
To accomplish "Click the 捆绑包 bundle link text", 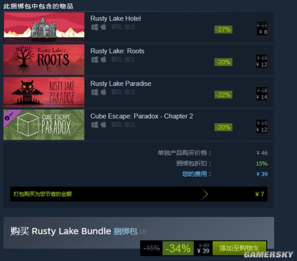I will 125,231.
